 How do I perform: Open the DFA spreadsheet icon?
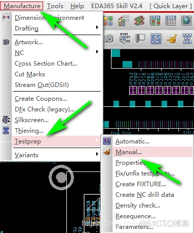pyautogui.click(x=171, y=21)
